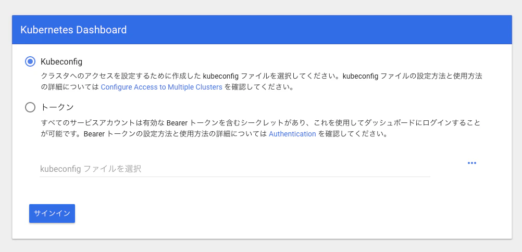The width and height of the screenshot is (522, 252).
Task: Open Configure Access to Multiple Clusters link
Action: 161,87
